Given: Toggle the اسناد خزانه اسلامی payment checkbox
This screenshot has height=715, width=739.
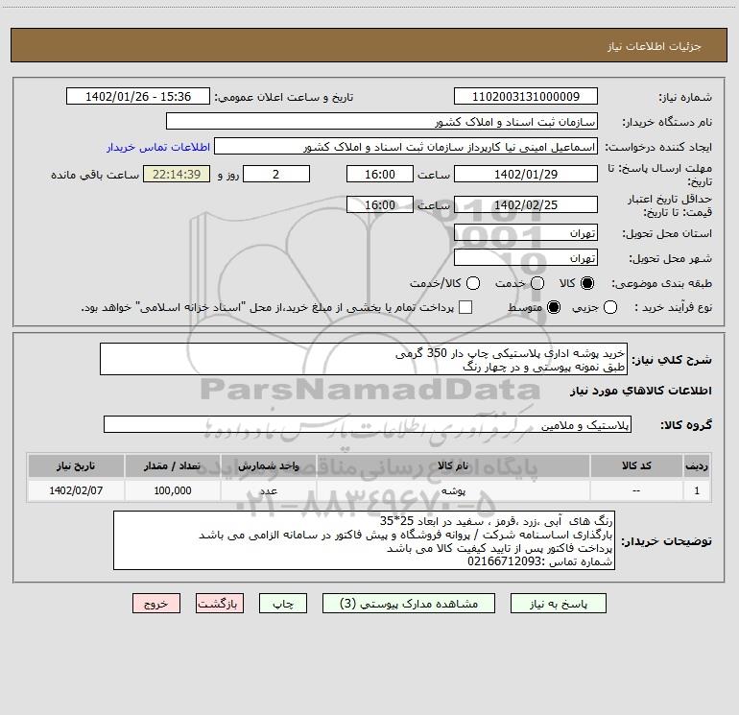Looking at the screenshot, I should 465,307.
